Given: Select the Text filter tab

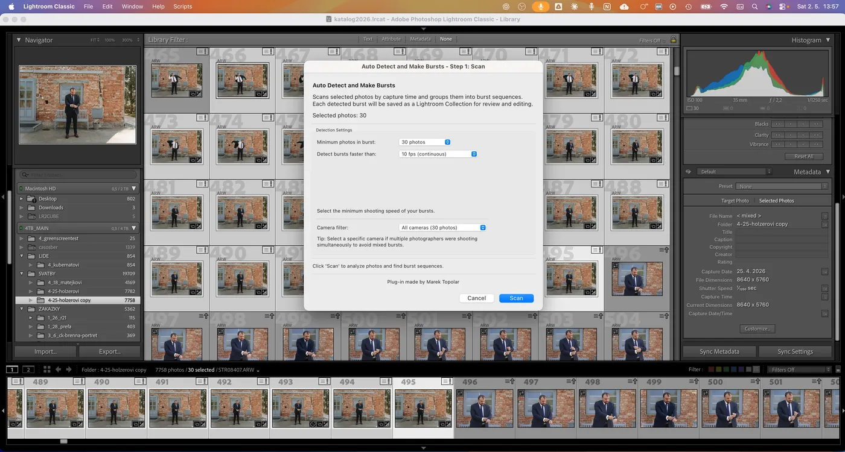Looking at the screenshot, I should 368,39.
